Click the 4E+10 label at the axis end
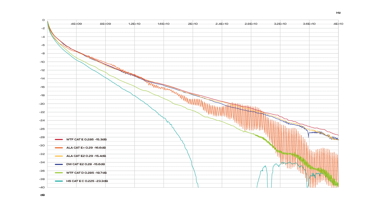This screenshot has height=208, width=382. click(338, 24)
